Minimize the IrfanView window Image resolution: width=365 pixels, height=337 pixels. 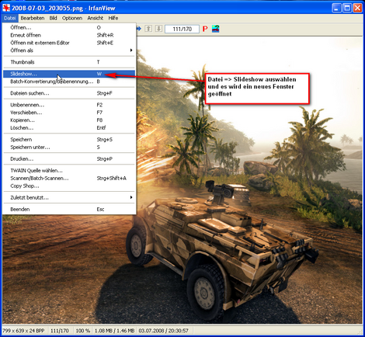(x=336, y=8)
